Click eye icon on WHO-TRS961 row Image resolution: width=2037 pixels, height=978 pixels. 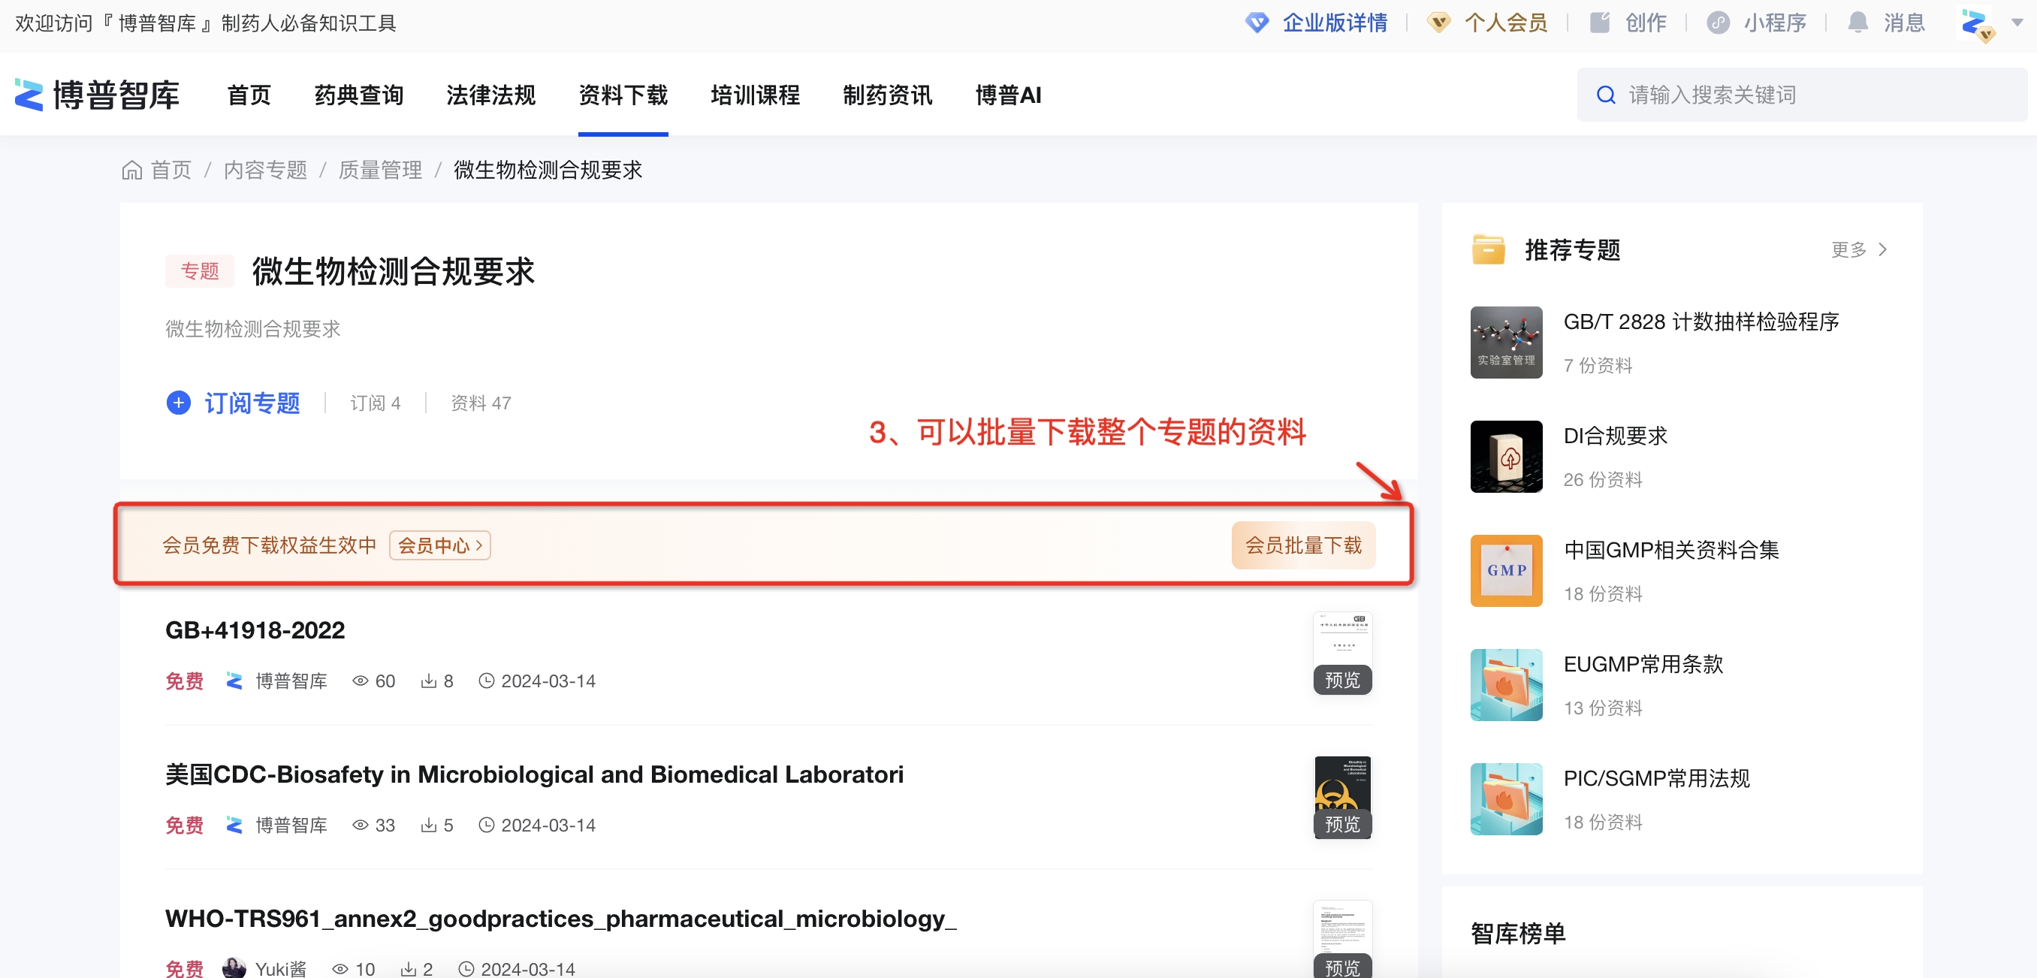[340, 968]
